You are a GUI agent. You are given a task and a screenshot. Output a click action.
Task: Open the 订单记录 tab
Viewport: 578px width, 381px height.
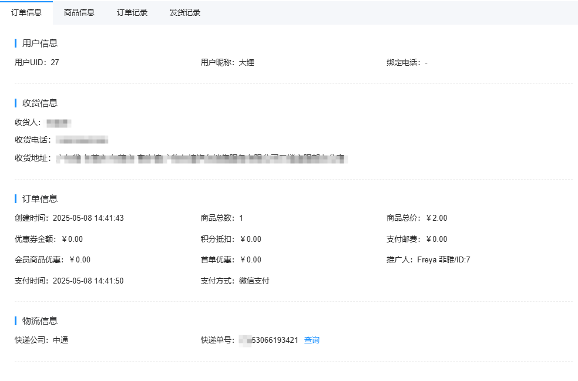(132, 12)
